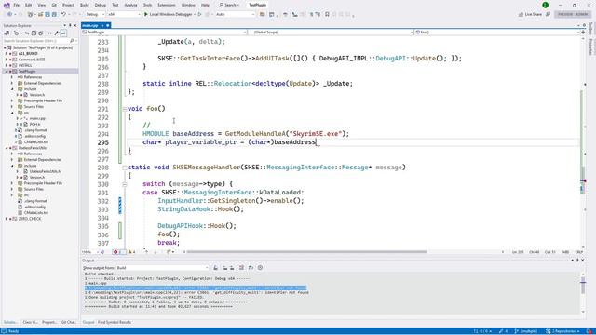Open the Live Share button
The width and height of the screenshot is (596, 335).
pyautogui.click(x=530, y=14)
